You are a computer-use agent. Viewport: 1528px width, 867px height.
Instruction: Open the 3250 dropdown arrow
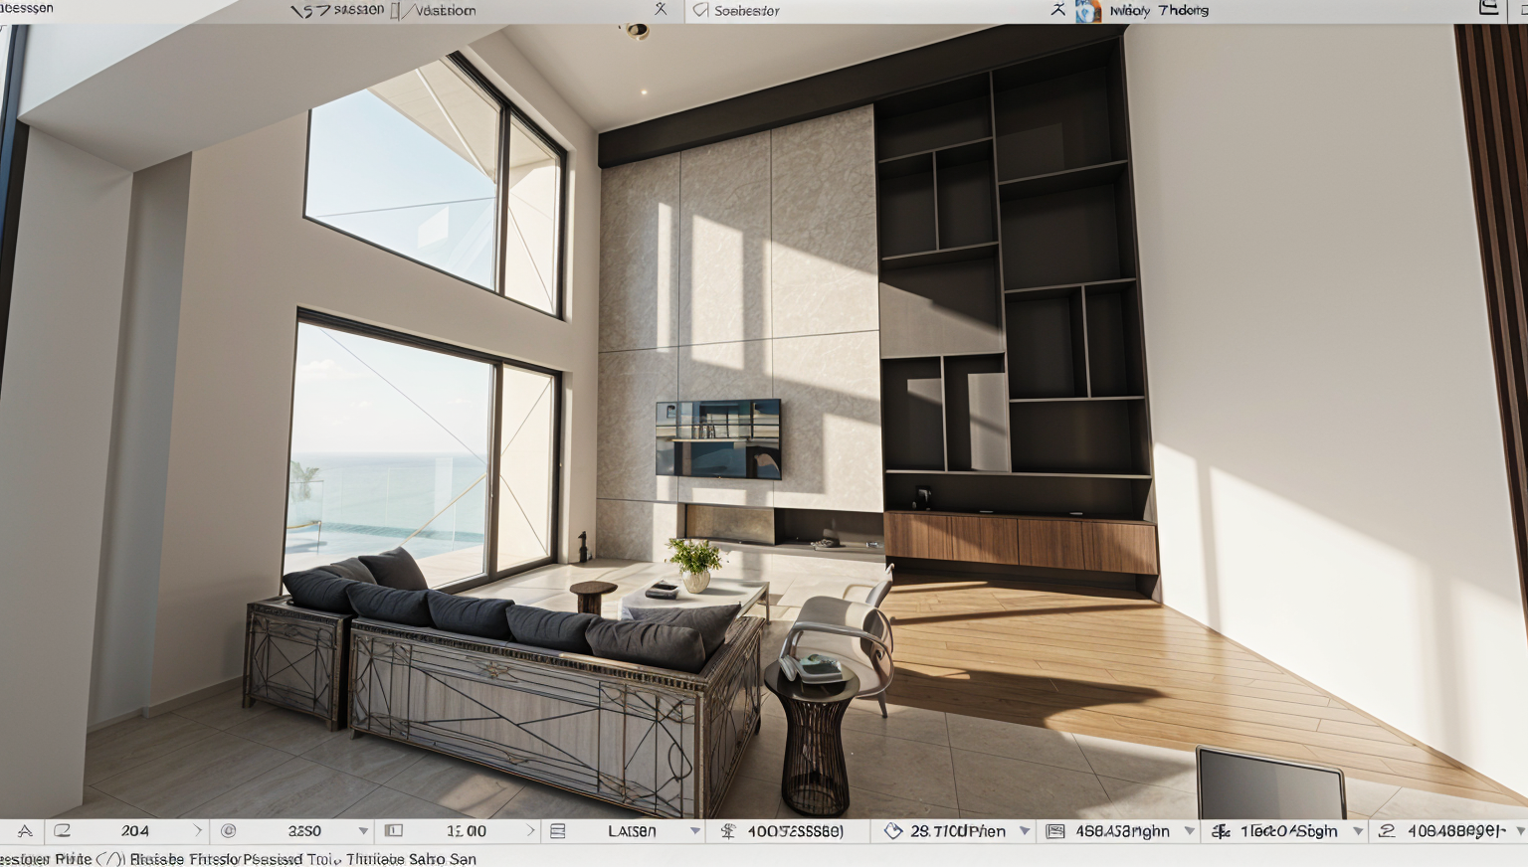tap(363, 831)
